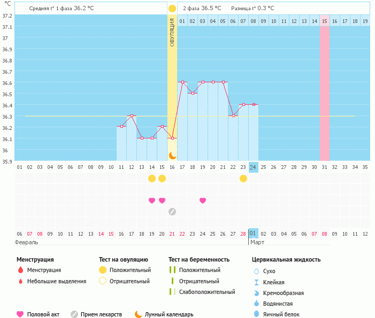This screenshot has width=375, height=318.
Task: Select the highlighted 01 March date cell
Action: point(254,234)
